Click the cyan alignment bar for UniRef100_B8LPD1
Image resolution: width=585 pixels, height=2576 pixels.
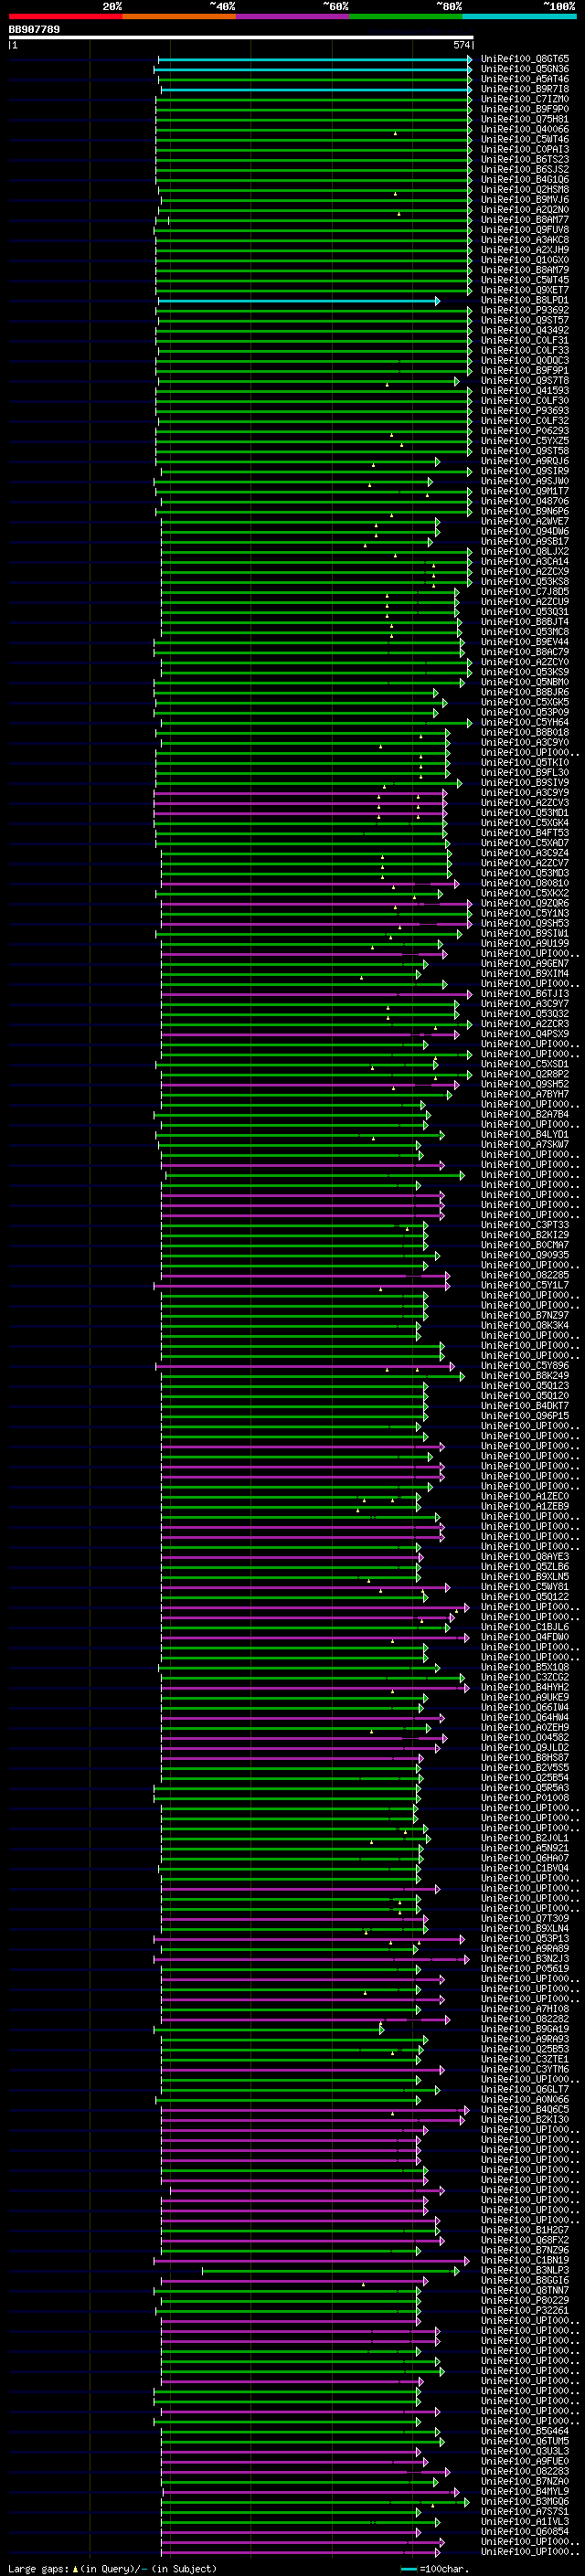(x=298, y=300)
